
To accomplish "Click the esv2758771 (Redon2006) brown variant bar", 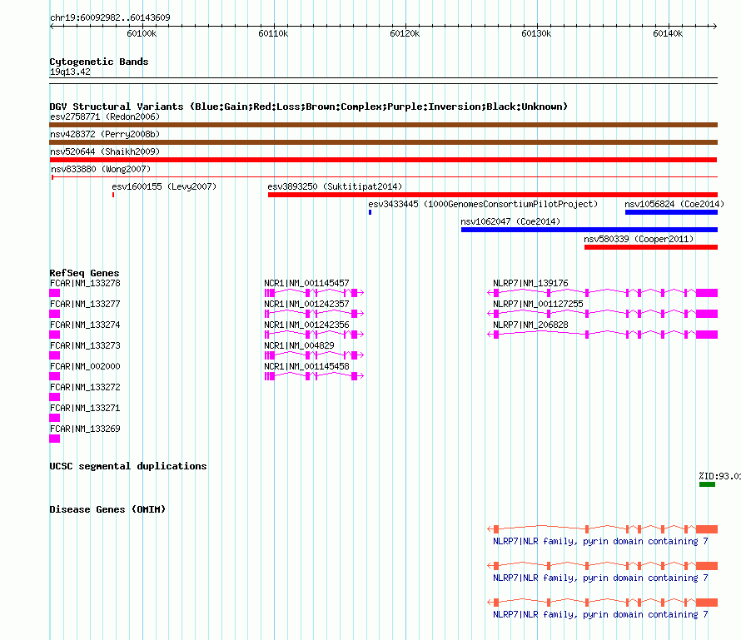I will point(383,125).
